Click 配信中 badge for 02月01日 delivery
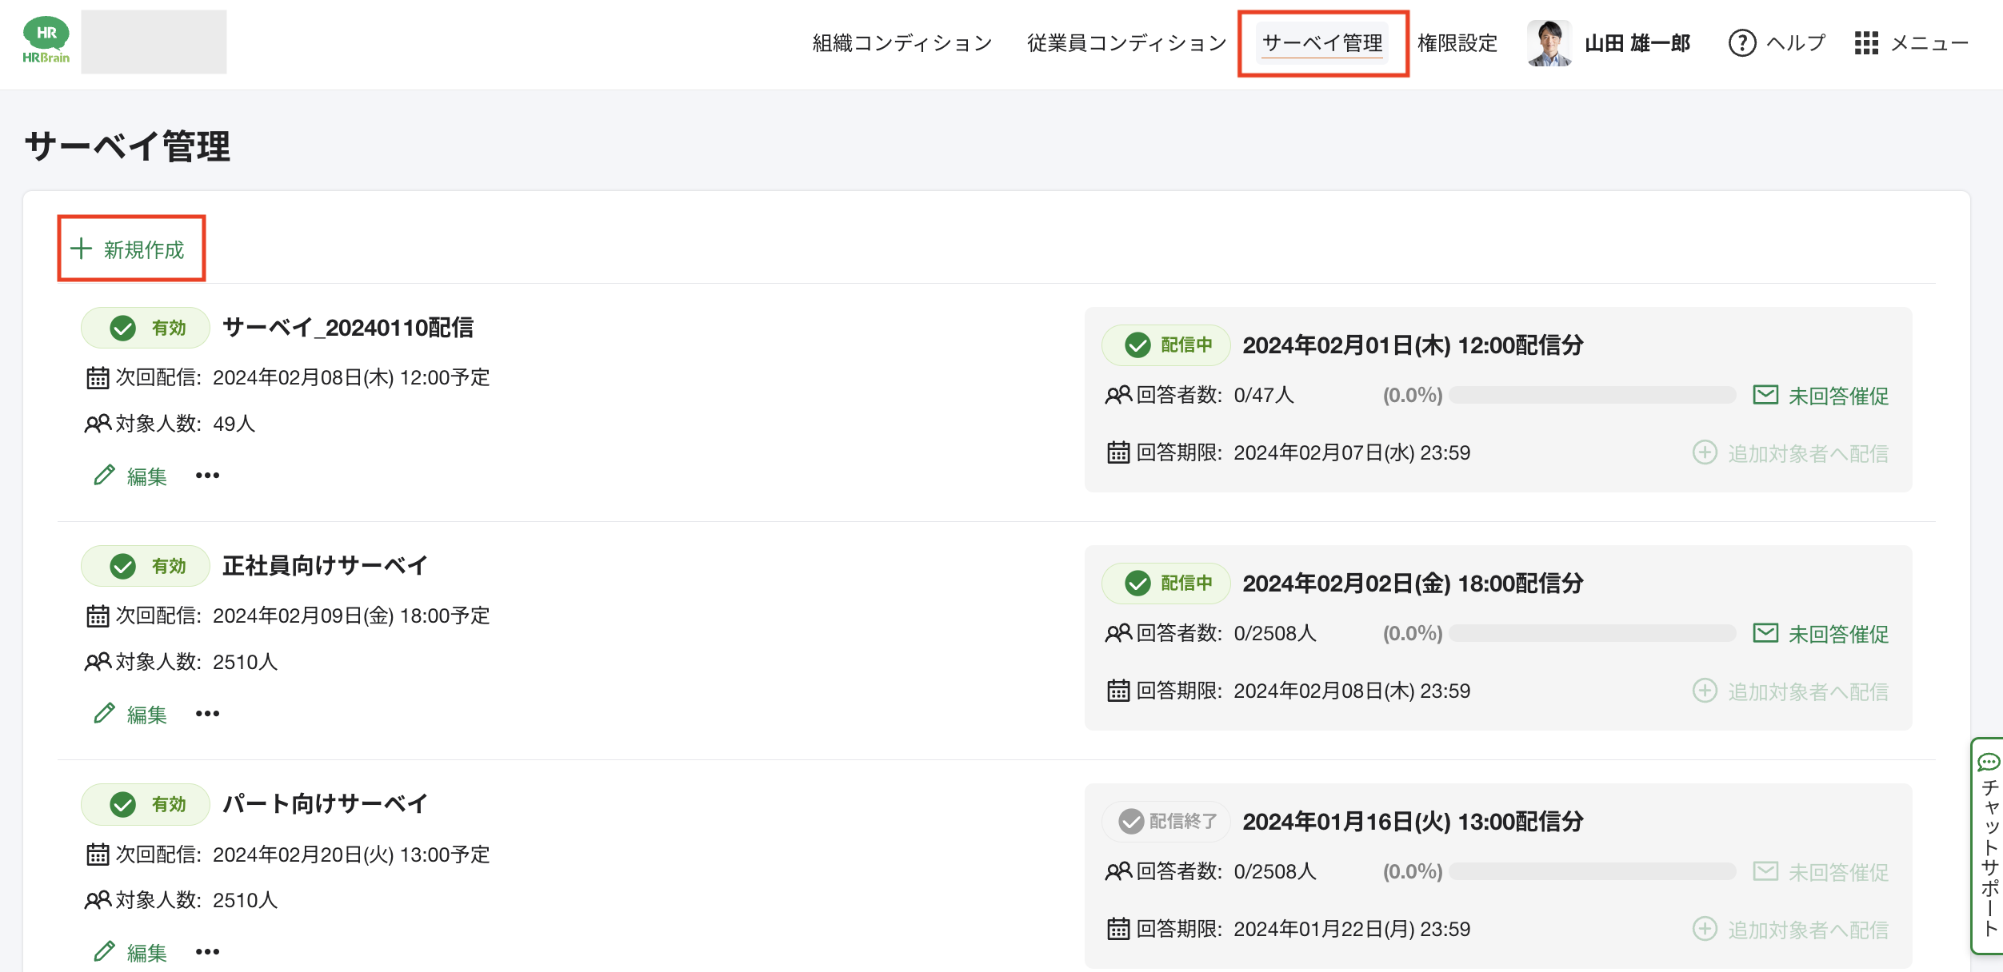 point(1166,345)
